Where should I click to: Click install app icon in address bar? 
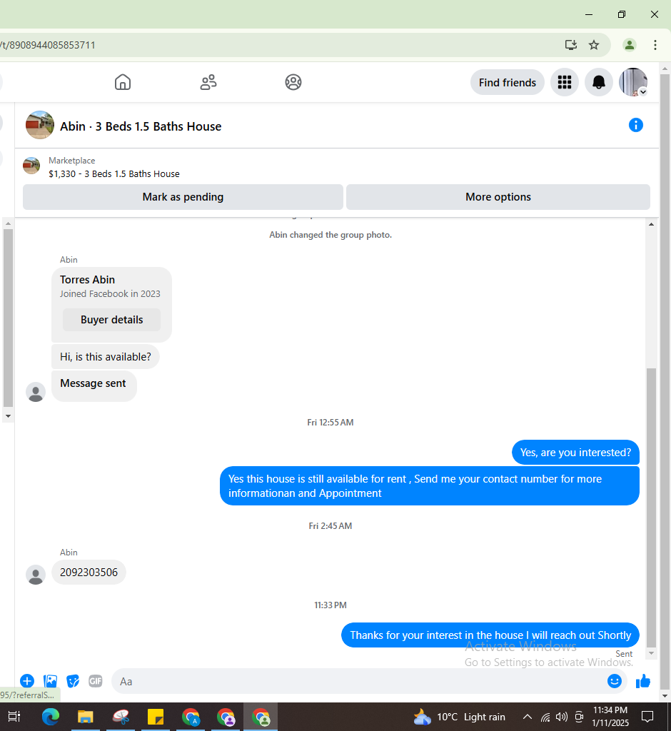(x=571, y=45)
